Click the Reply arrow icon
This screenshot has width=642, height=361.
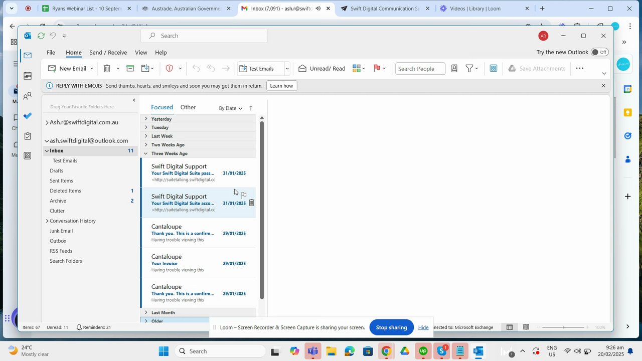(196, 69)
